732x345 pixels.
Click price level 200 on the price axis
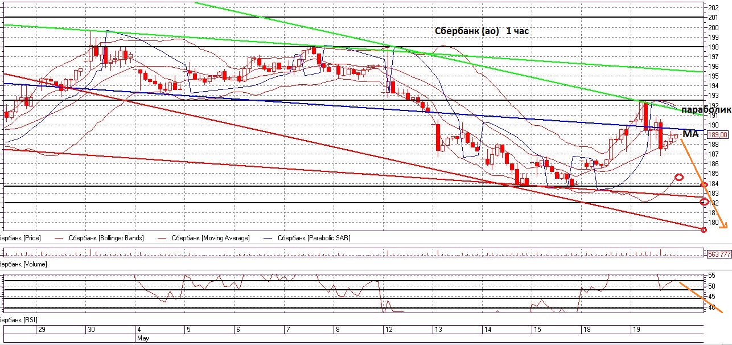(x=714, y=27)
